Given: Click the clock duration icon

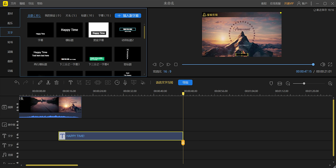Looking at the screenshot, I should (x=117, y=83).
